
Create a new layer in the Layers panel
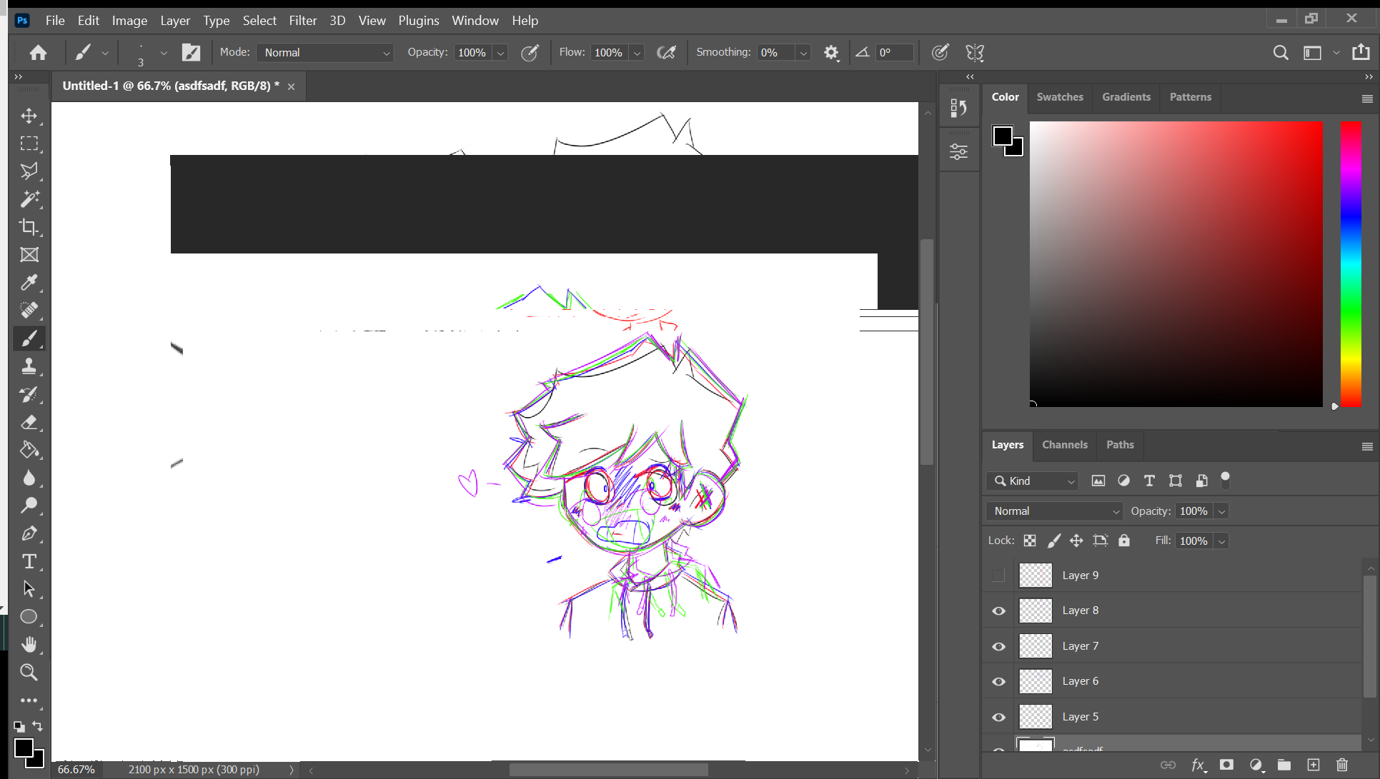[x=1314, y=764]
